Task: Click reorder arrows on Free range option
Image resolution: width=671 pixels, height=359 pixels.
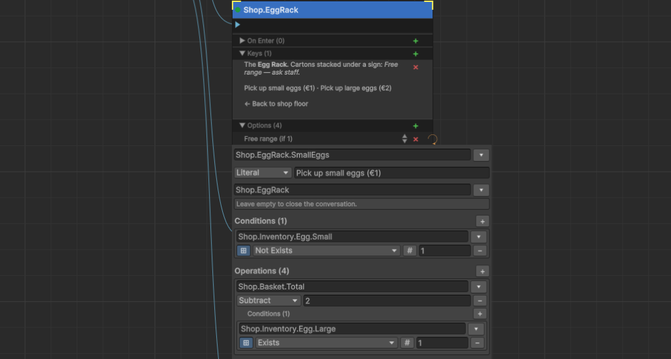Action: pyautogui.click(x=404, y=139)
